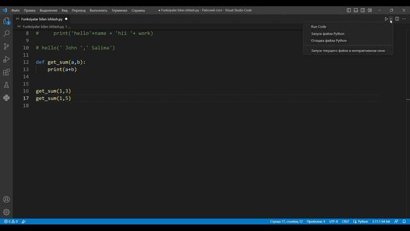Open the Explorer view in activity bar
Screen dimensions: 410x231
click(6, 21)
